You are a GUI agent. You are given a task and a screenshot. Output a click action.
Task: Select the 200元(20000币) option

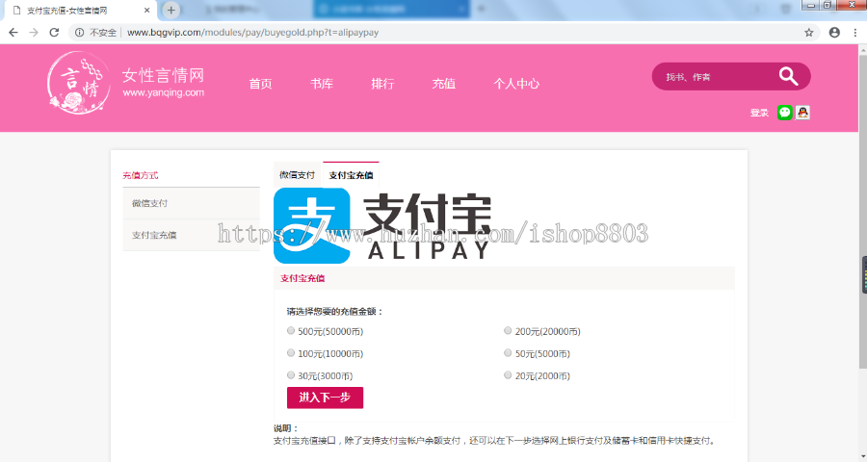[508, 331]
